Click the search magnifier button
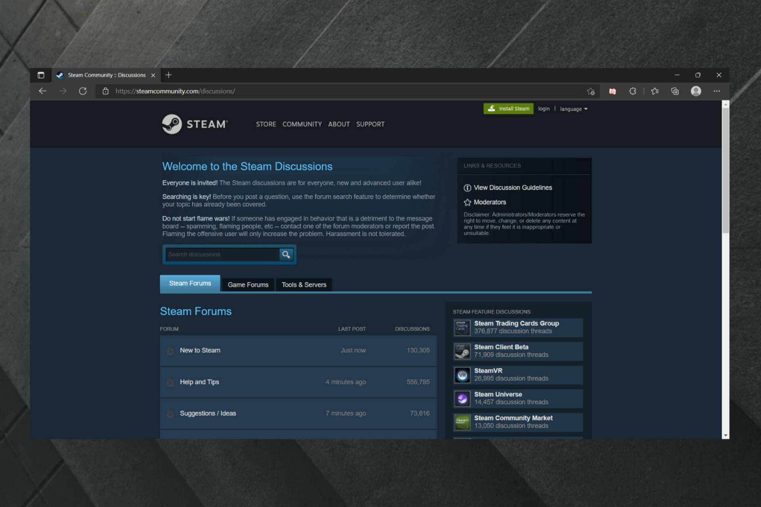The image size is (761, 507). coord(287,254)
